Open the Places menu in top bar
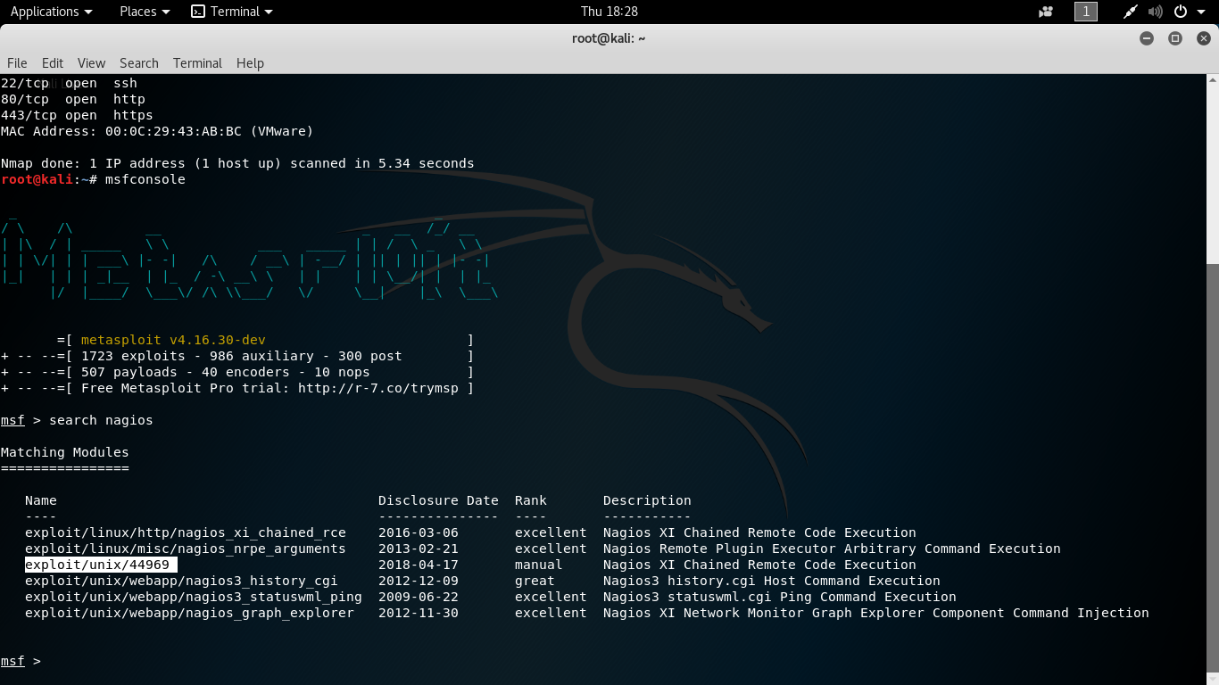 pyautogui.click(x=145, y=12)
